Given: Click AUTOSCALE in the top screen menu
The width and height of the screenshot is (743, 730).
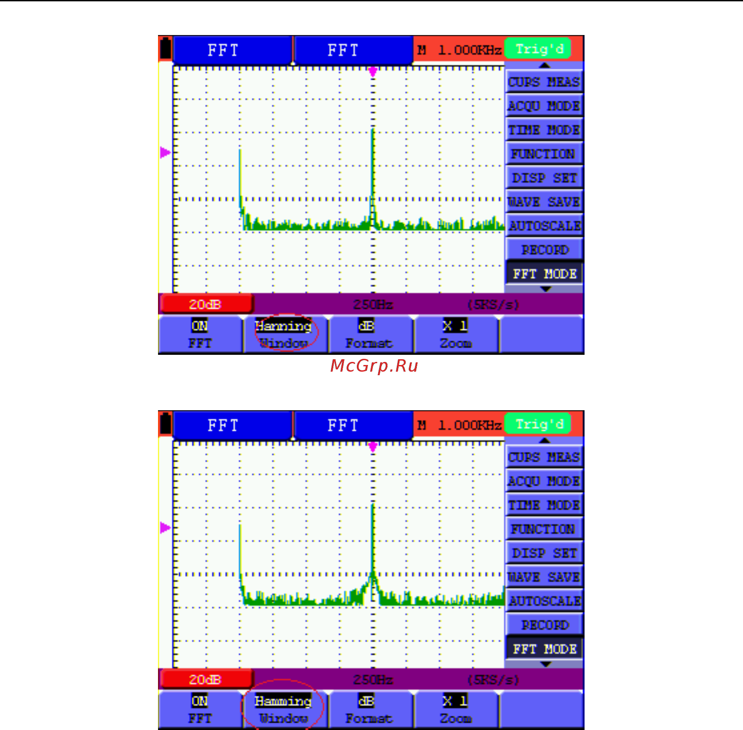Looking at the screenshot, I should click(544, 226).
